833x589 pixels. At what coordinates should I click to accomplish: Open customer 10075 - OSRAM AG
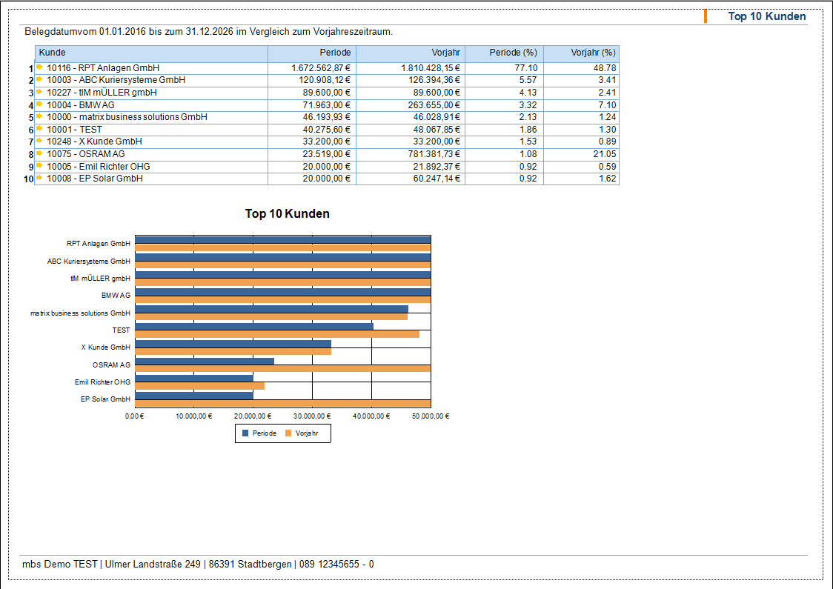click(85, 154)
